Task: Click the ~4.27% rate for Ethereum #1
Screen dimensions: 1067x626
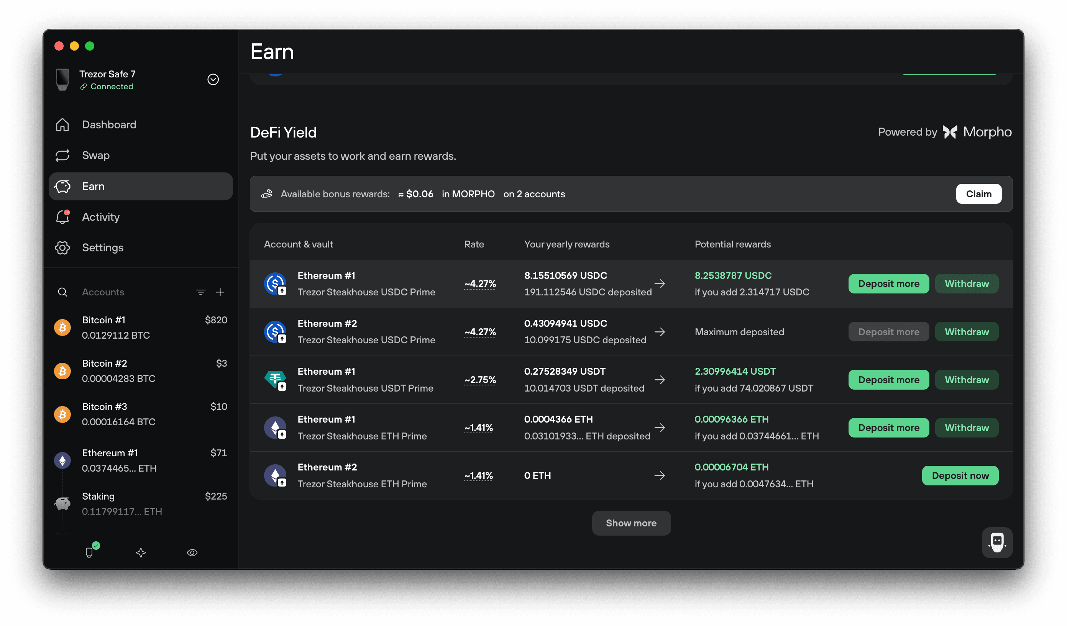Action: click(480, 284)
